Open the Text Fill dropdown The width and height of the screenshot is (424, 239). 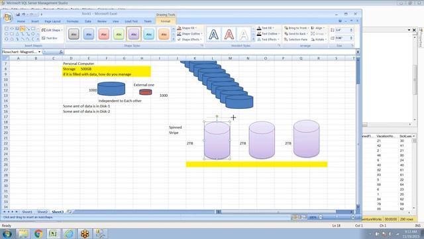266,28
